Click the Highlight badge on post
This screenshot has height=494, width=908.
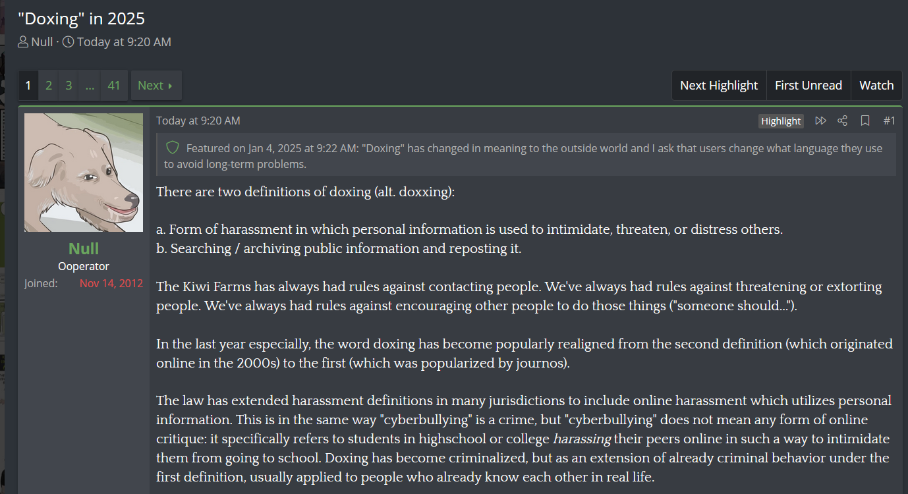point(781,121)
